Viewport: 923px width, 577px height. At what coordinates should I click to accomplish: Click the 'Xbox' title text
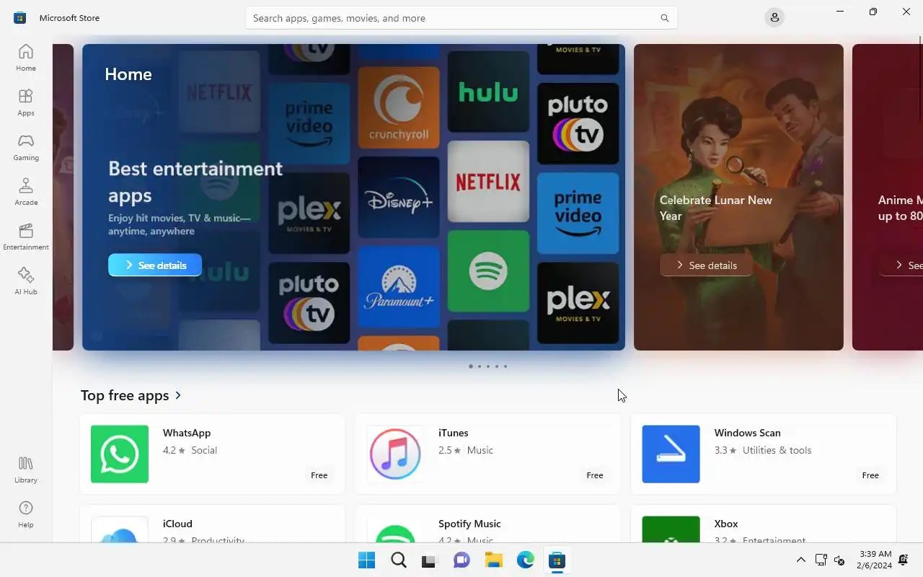click(x=726, y=524)
